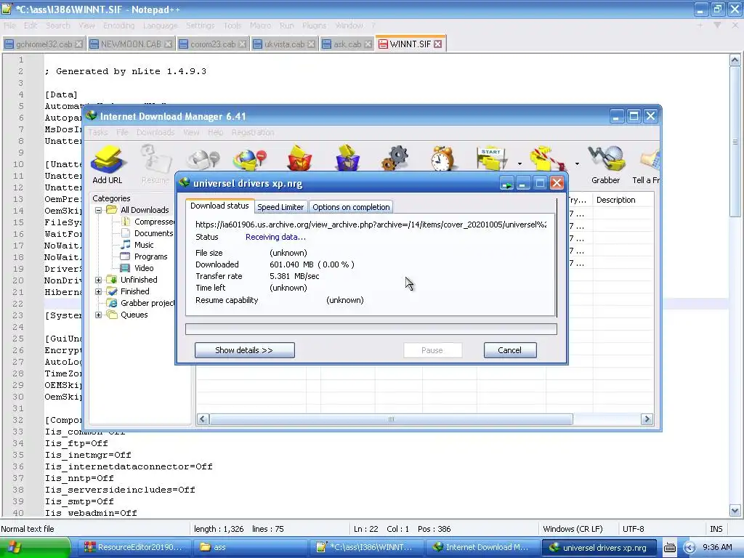The height and width of the screenshot is (558, 744).
Task: Switch to the Options on completion tab
Action: point(351,207)
